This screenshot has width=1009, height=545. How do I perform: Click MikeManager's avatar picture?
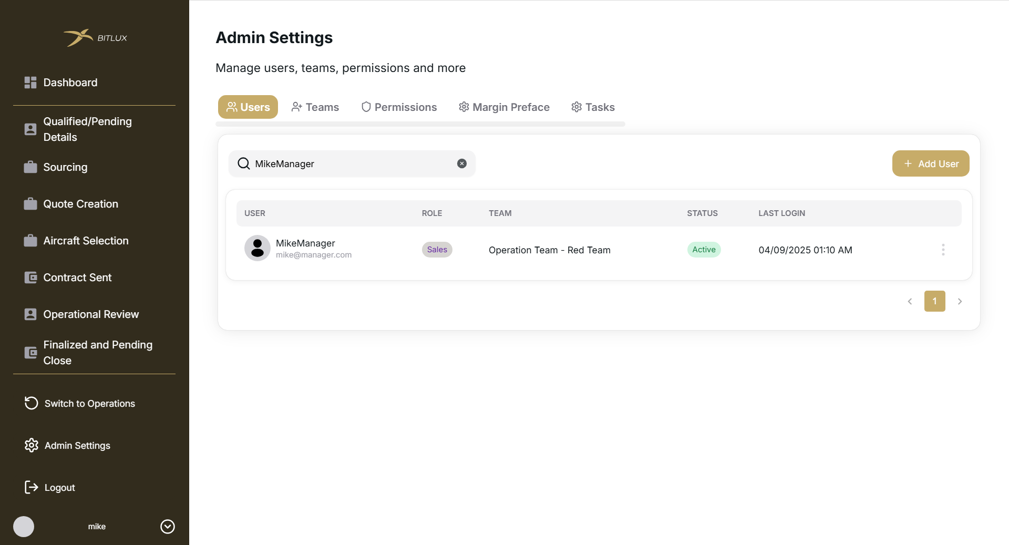pos(258,248)
